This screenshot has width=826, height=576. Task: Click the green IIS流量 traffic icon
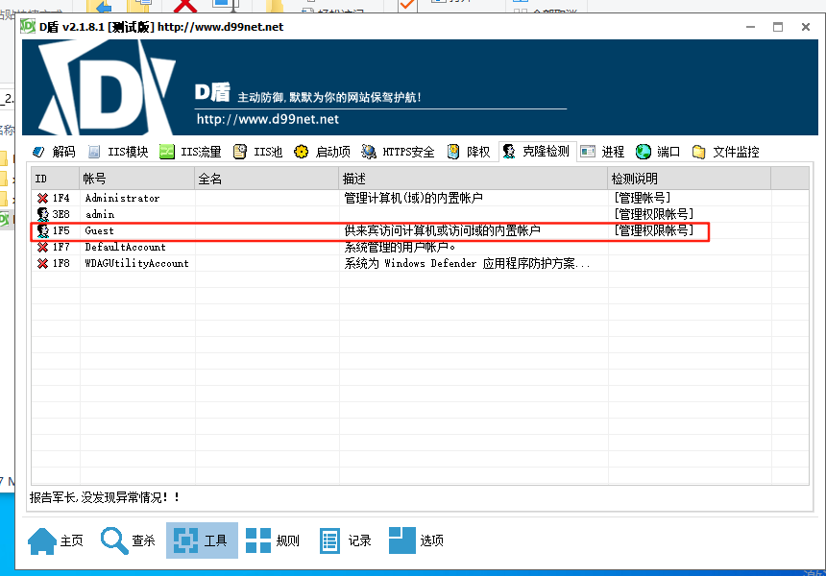(167, 153)
